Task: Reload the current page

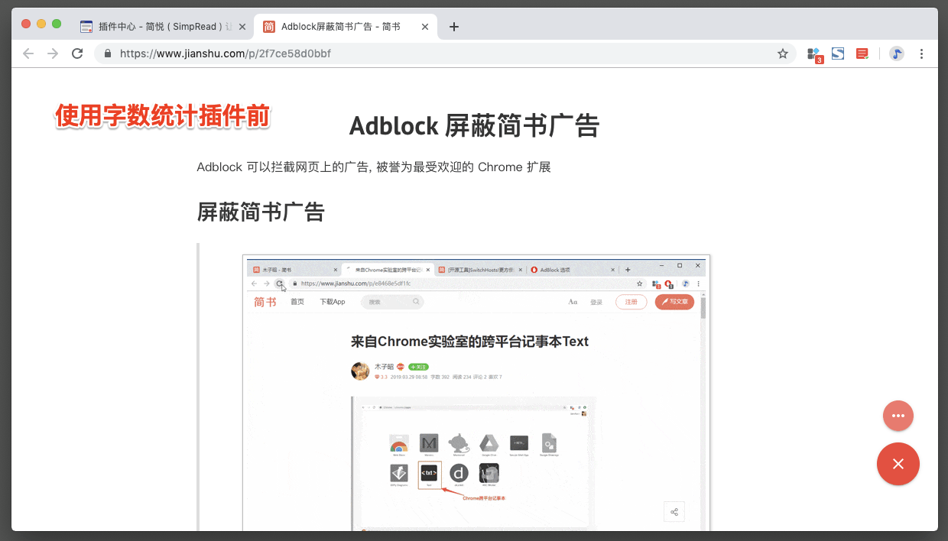Action: click(x=77, y=53)
